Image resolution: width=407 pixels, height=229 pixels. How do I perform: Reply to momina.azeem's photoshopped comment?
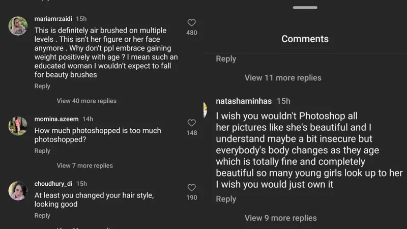point(42,151)
